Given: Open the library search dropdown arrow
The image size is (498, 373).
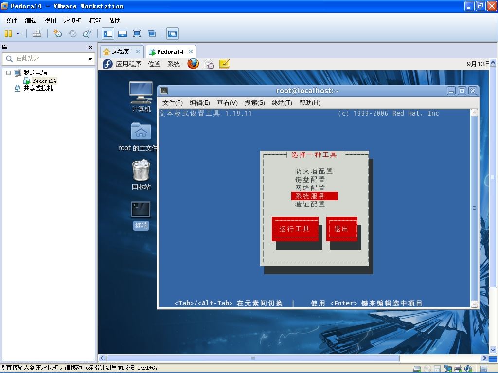Looking at the screenshot, I should (90, 59).
